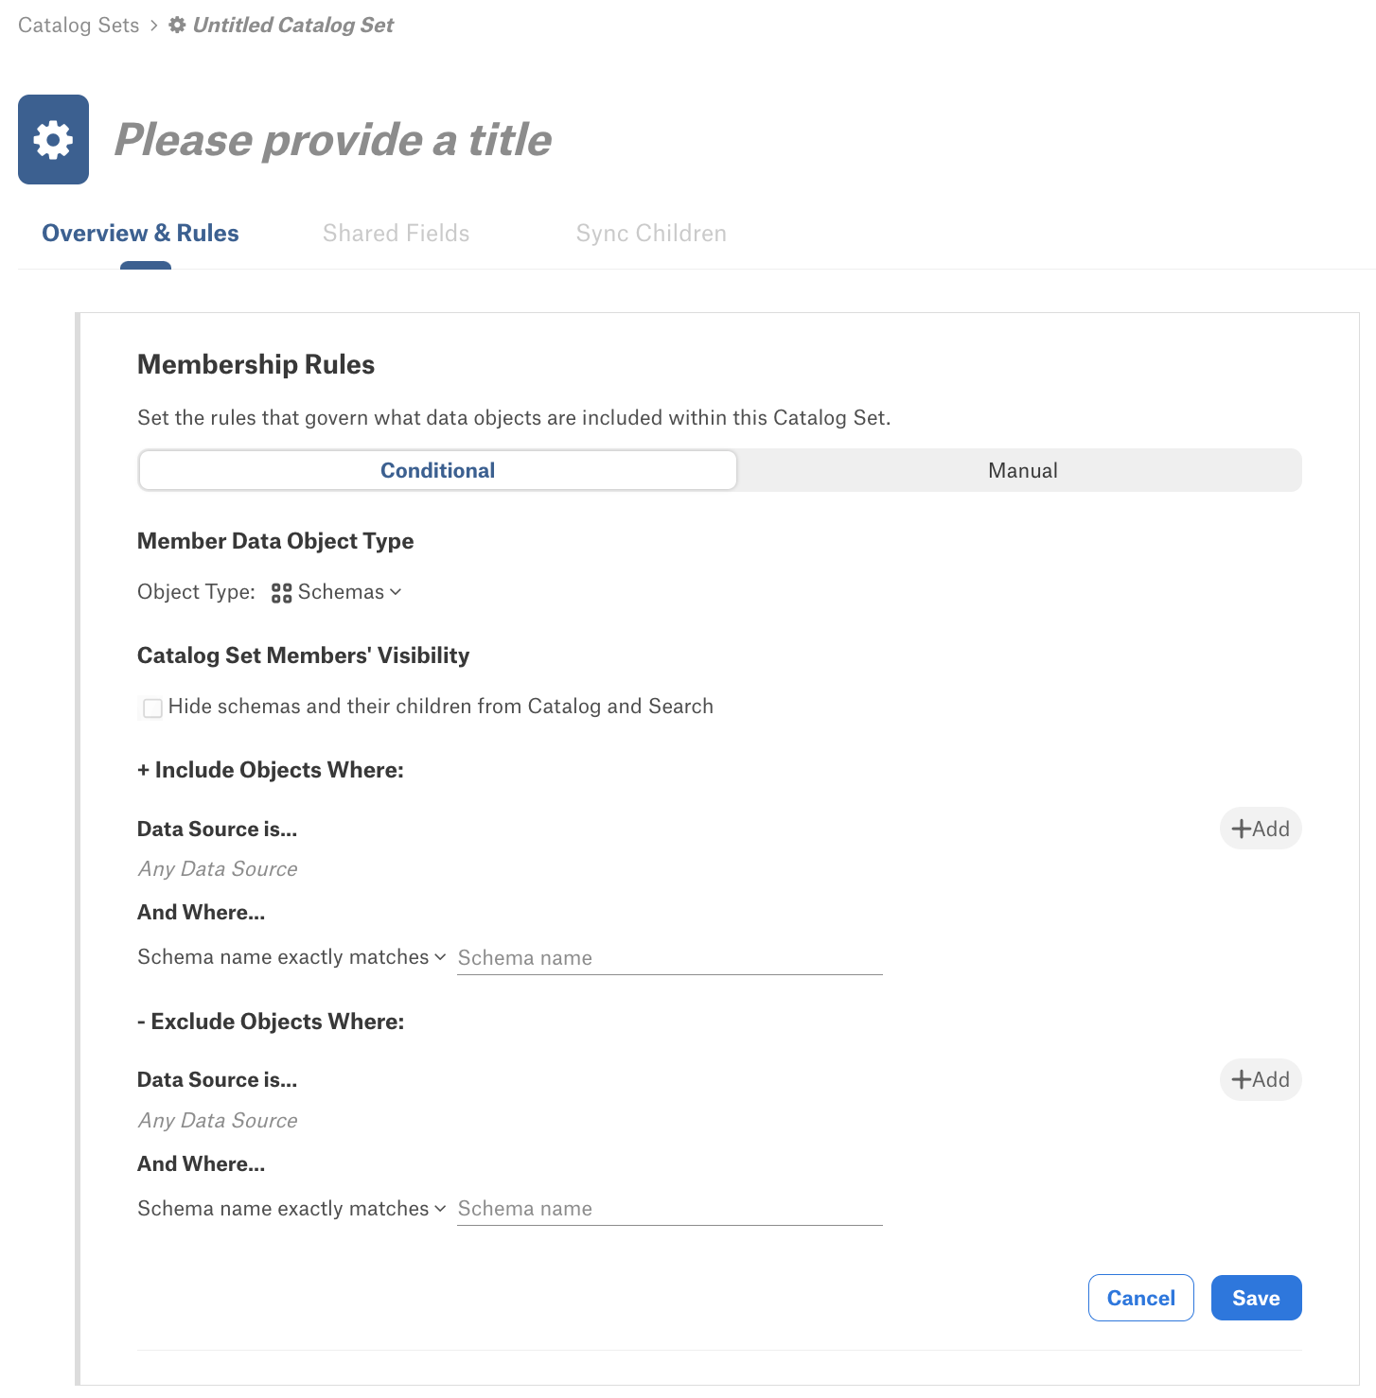
Task: Click the include Schema name input field
Action: point(669,958)
